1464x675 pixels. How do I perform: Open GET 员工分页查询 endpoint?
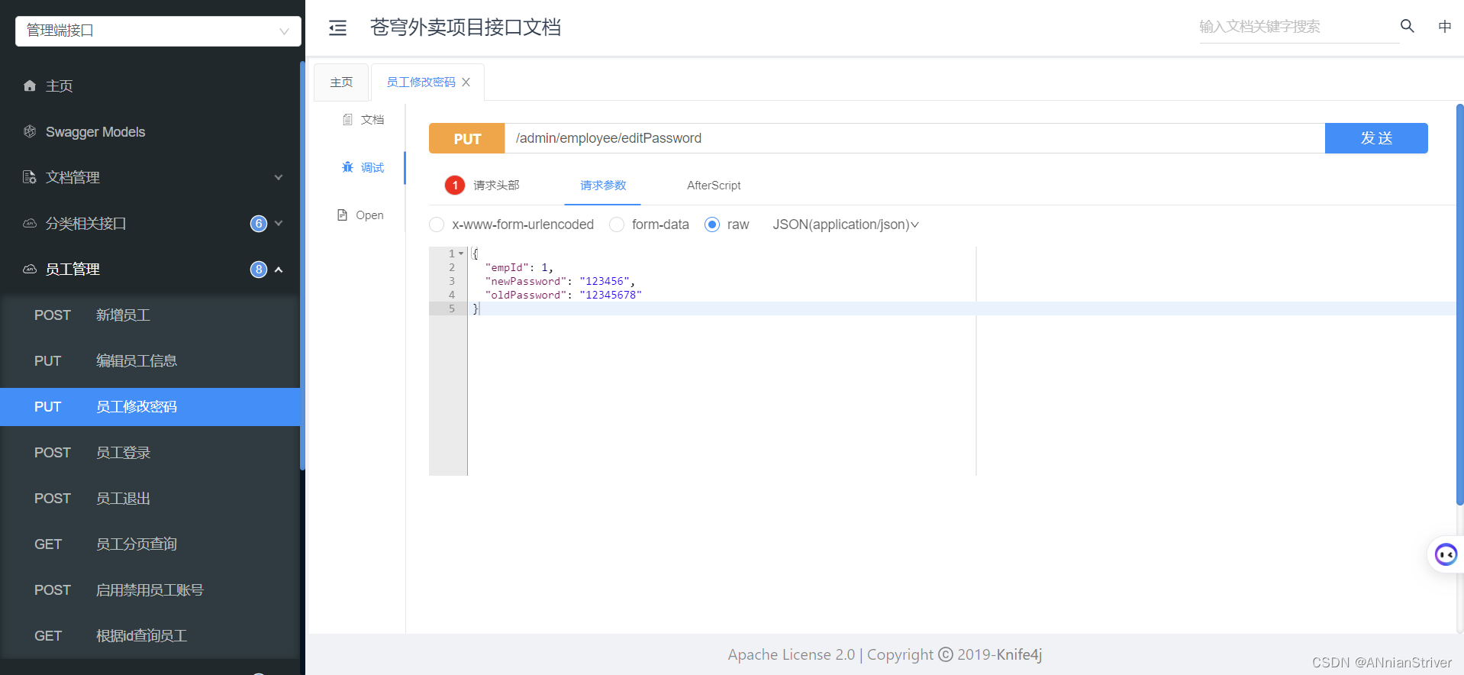[x=150, y=544]
